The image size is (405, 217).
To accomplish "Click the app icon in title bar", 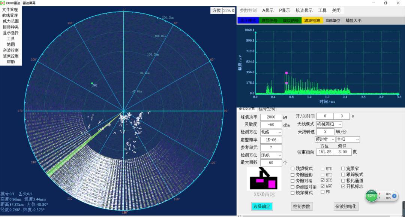I will click(x=3, y=3).
